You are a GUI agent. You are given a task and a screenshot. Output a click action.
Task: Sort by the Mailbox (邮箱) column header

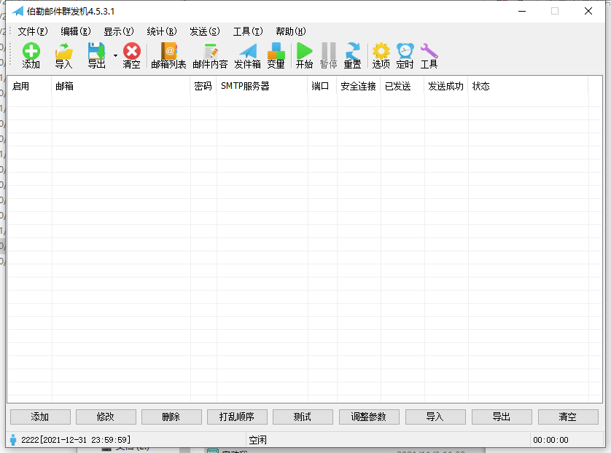pyautogui.click(x=121, y=86)
